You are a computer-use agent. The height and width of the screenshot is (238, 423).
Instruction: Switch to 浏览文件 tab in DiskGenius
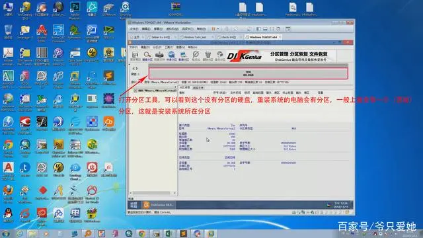(198, 88)
